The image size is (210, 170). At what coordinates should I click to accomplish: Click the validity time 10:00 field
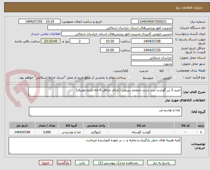[x=110, y=50]
